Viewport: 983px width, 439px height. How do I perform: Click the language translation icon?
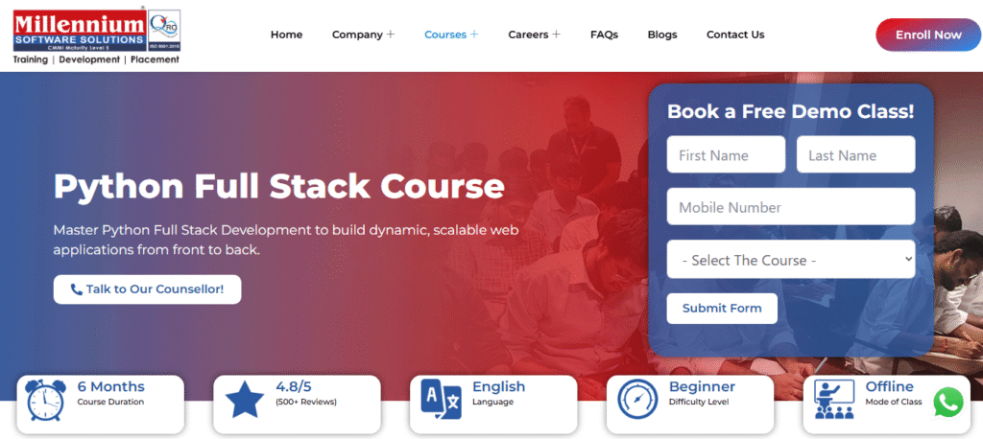point(442,400)
